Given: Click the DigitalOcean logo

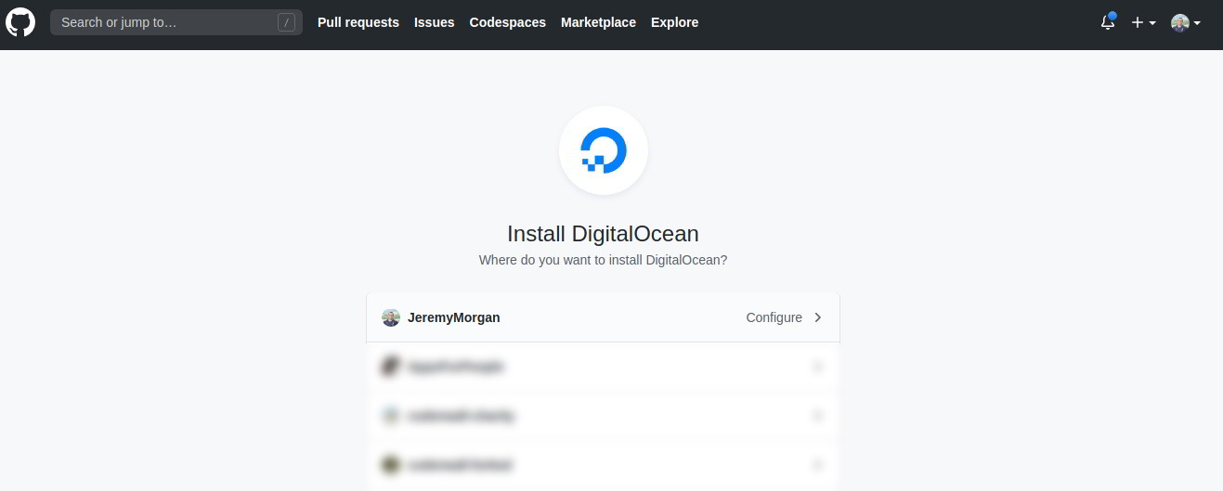Looking at the screenshot, I should (x=604, y=150).
